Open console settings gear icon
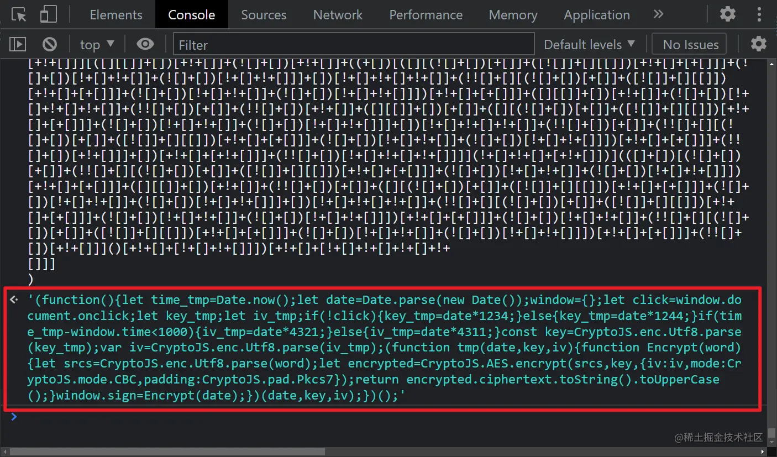 (x=759, y=44)
